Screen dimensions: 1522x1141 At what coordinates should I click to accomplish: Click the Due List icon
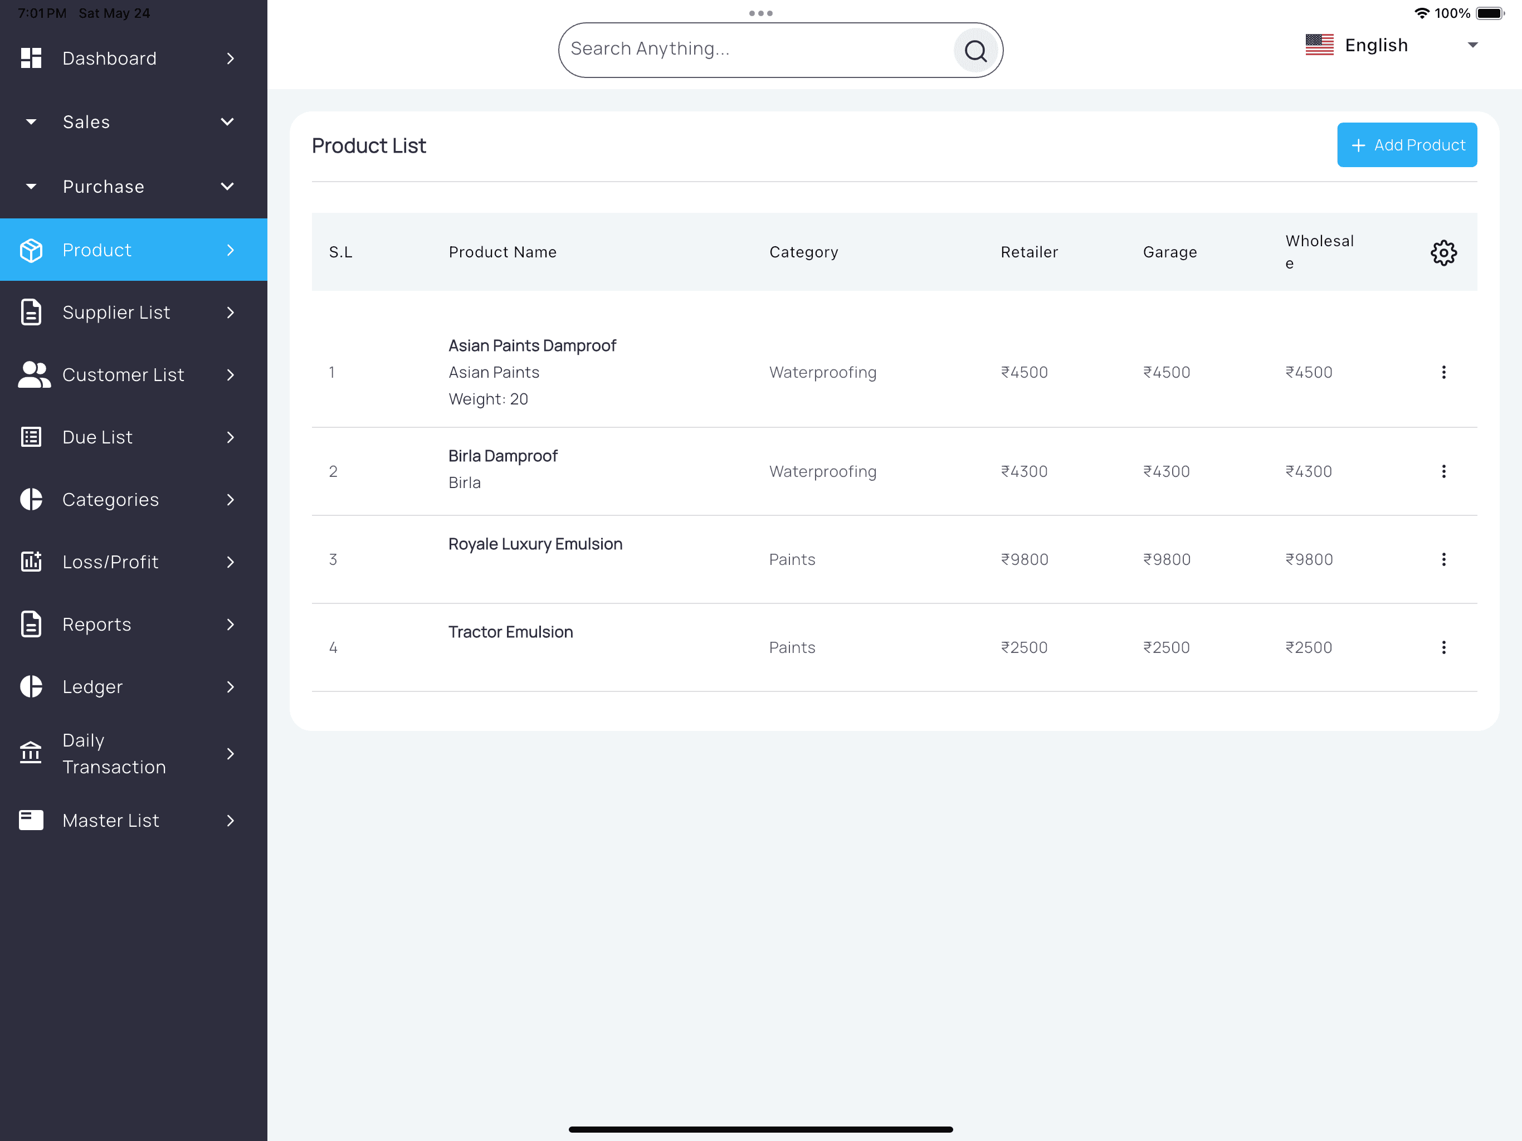click(x=31, y=437)
